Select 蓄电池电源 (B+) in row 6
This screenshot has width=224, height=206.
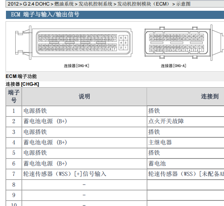click(84, 164)
